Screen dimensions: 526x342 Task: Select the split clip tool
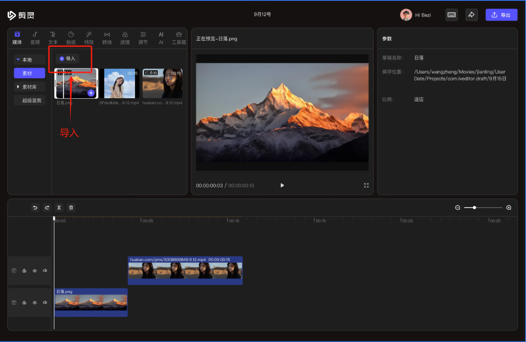(59, 208)
